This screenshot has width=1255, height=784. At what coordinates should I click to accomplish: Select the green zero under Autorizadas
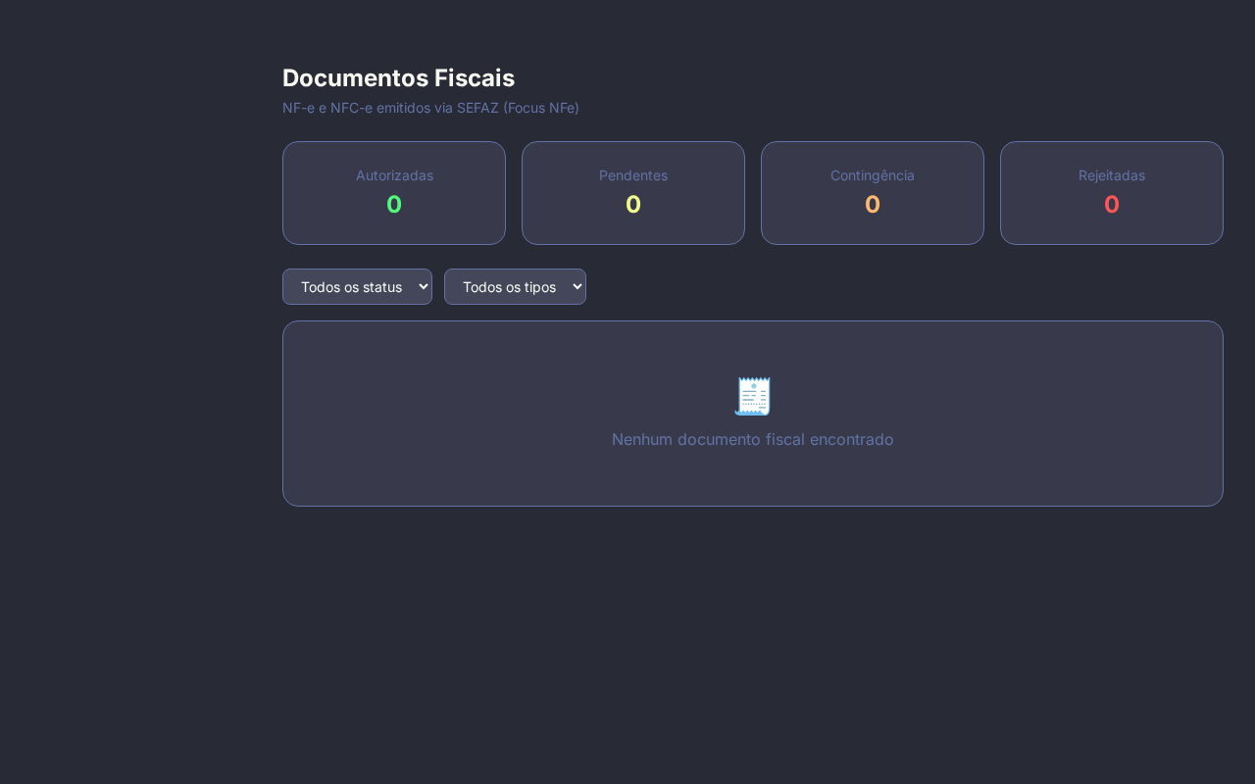(x=394, y=204)
